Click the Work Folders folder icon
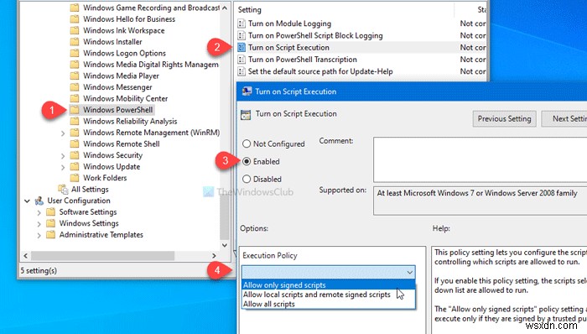Image resolution: width=587 pixels, height=334 pixels. click(75, 178)
